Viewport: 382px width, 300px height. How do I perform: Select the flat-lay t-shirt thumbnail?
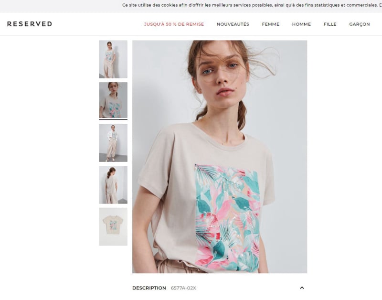[x=113, y=226]
